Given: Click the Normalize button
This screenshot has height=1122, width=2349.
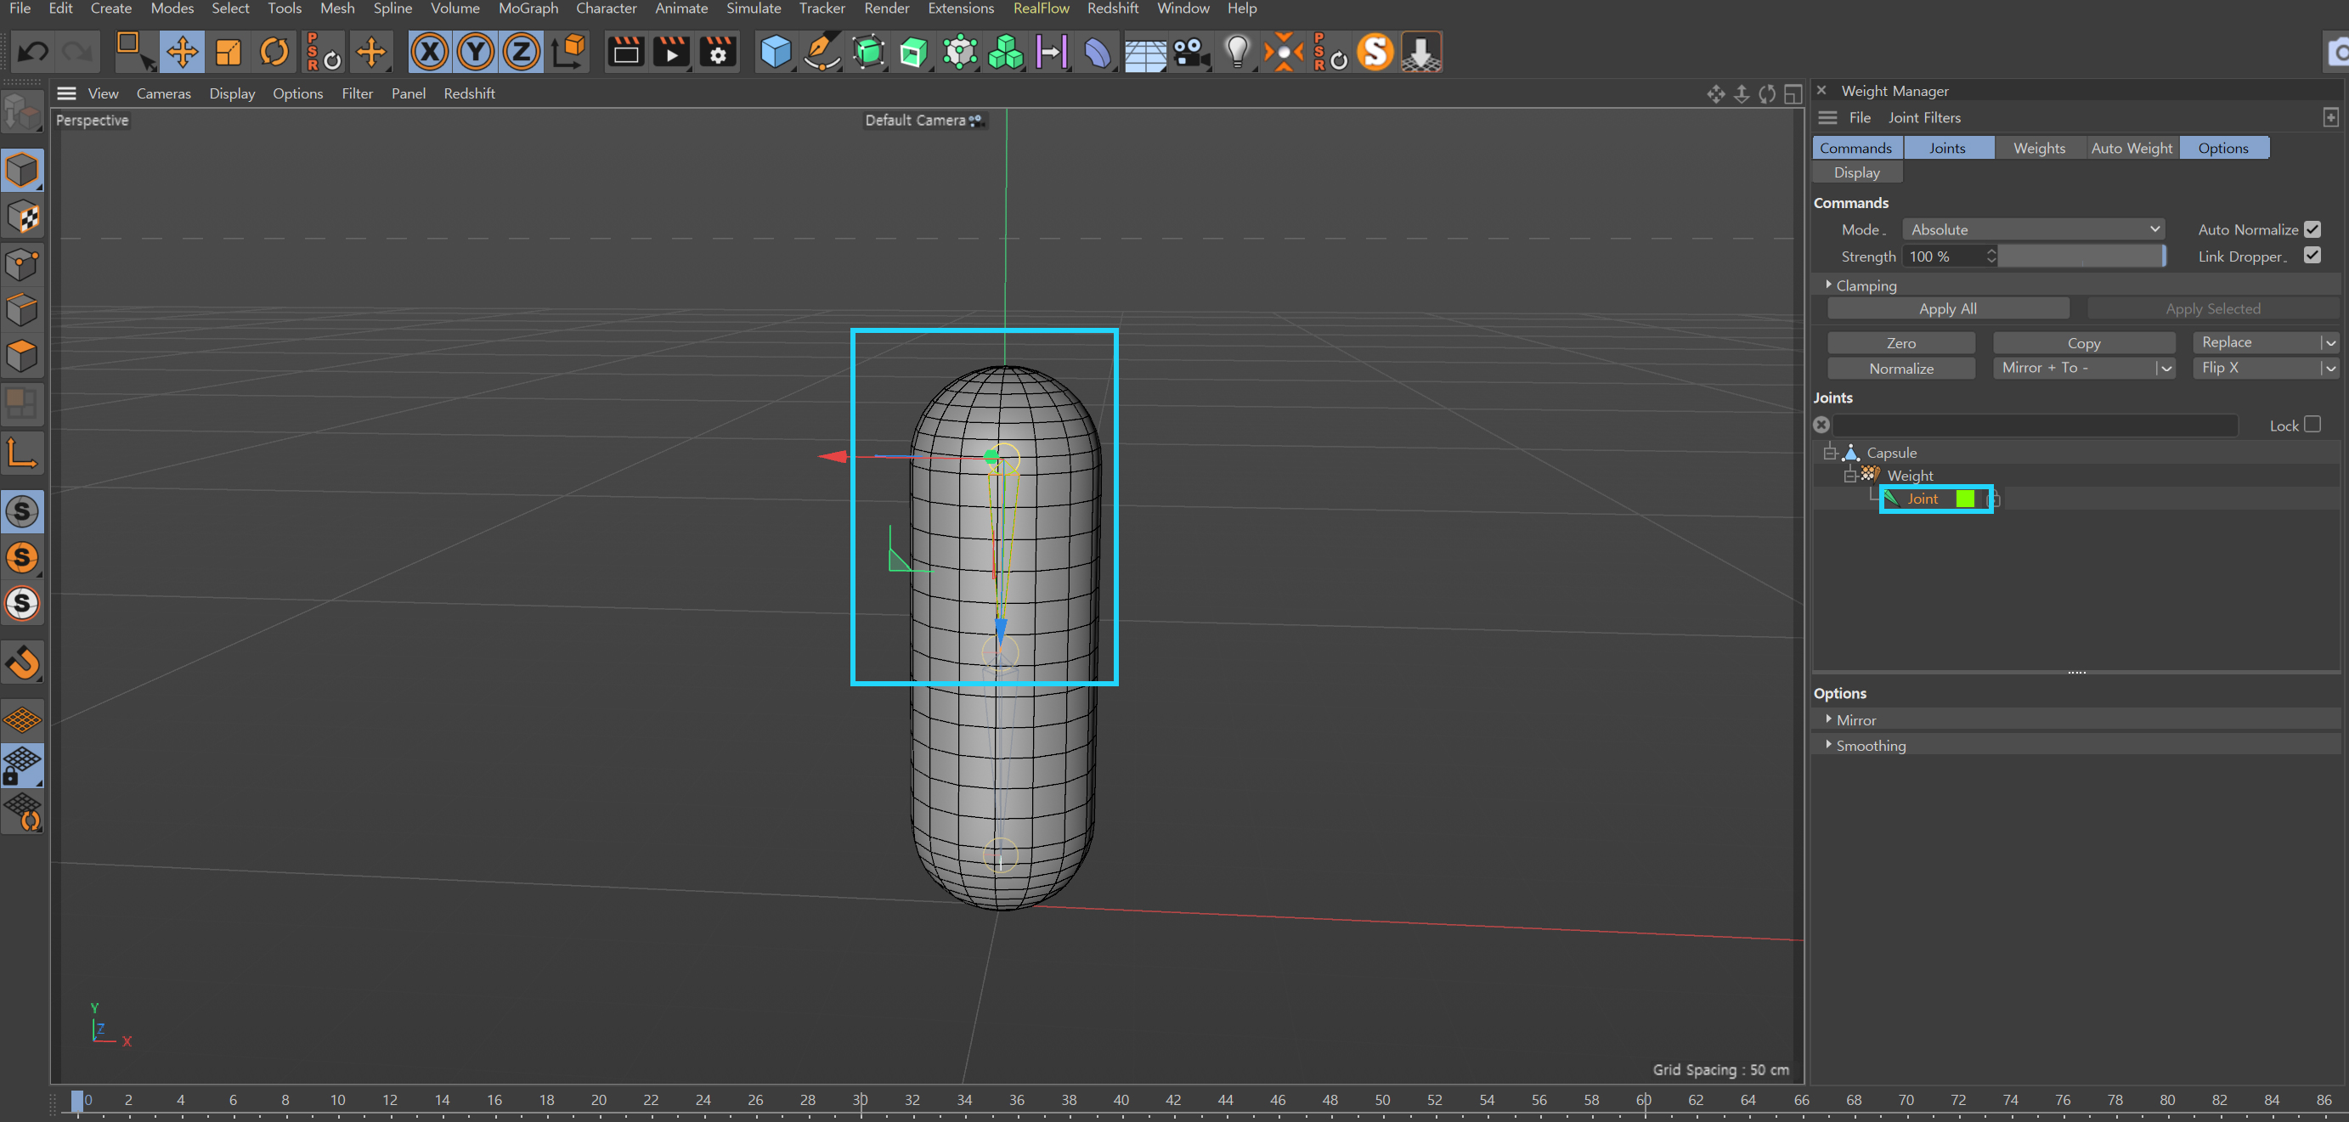Looking at the screenshot, I should coord(1903,367).
